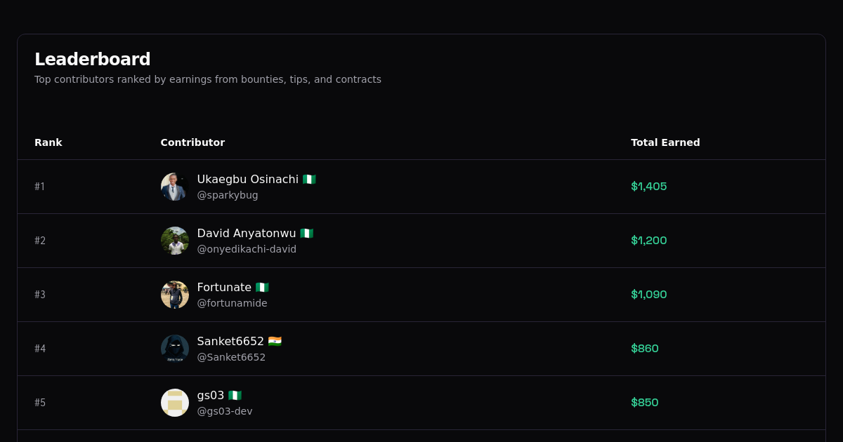Select Fortunate's avatar image
The width and height of the screenshot is (843, 442).
tap(175, 295)
